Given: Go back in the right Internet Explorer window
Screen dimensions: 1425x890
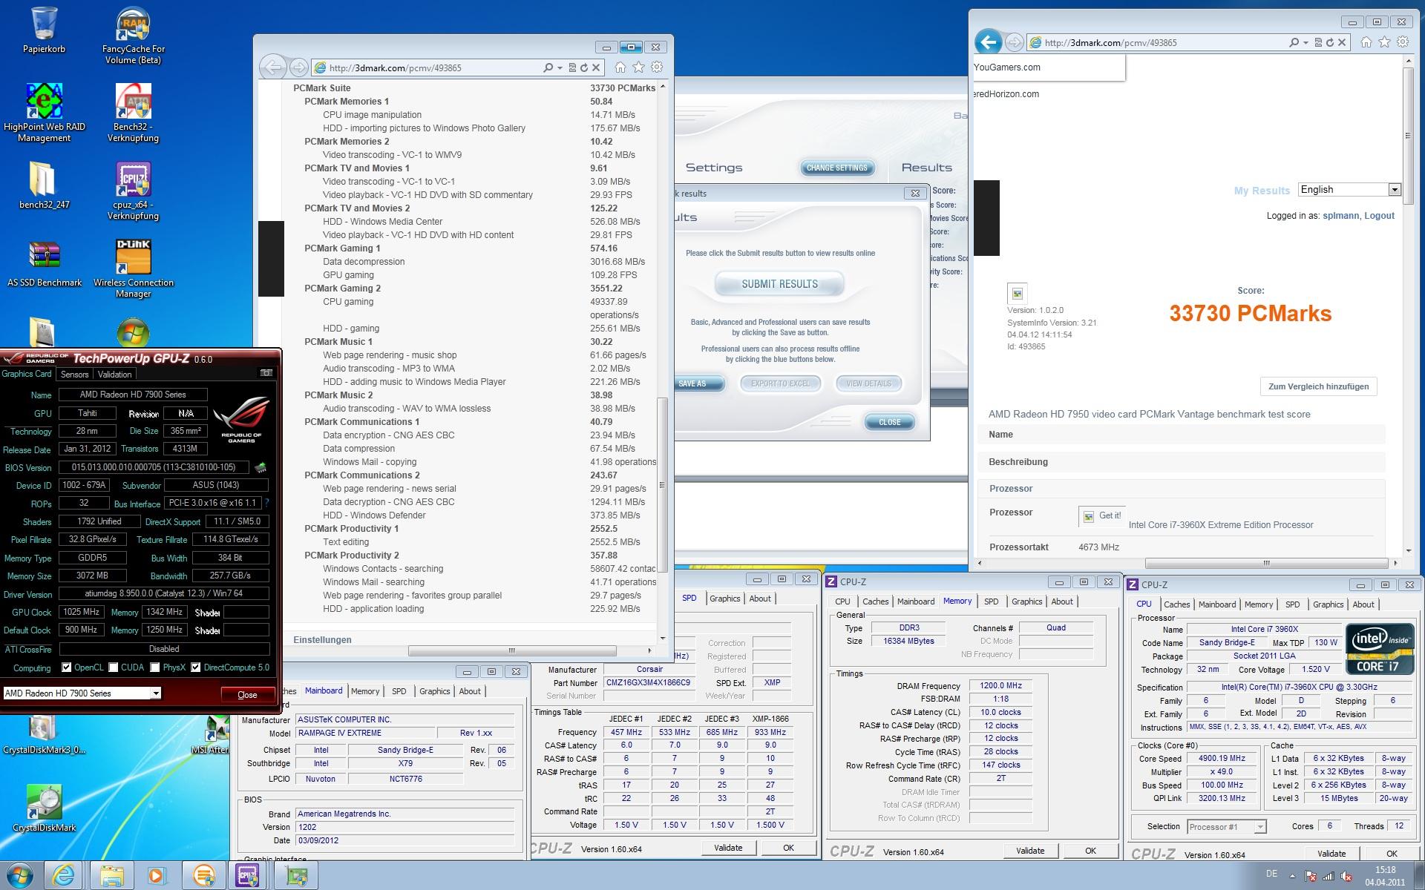Looking at the screenshot, I should tap(988, 42).
